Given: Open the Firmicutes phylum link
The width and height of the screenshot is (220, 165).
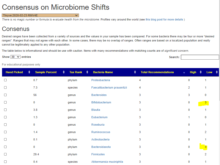Looking at the screenshot, I should pyautogui.click(x=98, y=154).
